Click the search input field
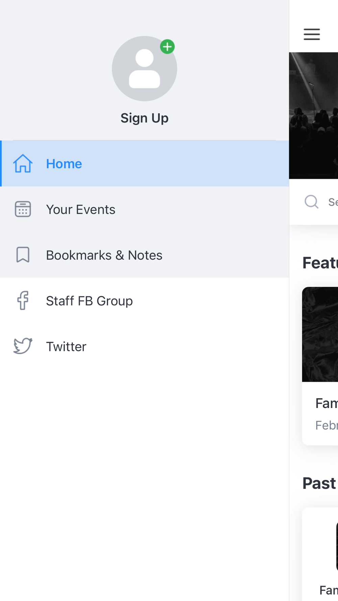 pyautogui.click(x=314, y=202)
